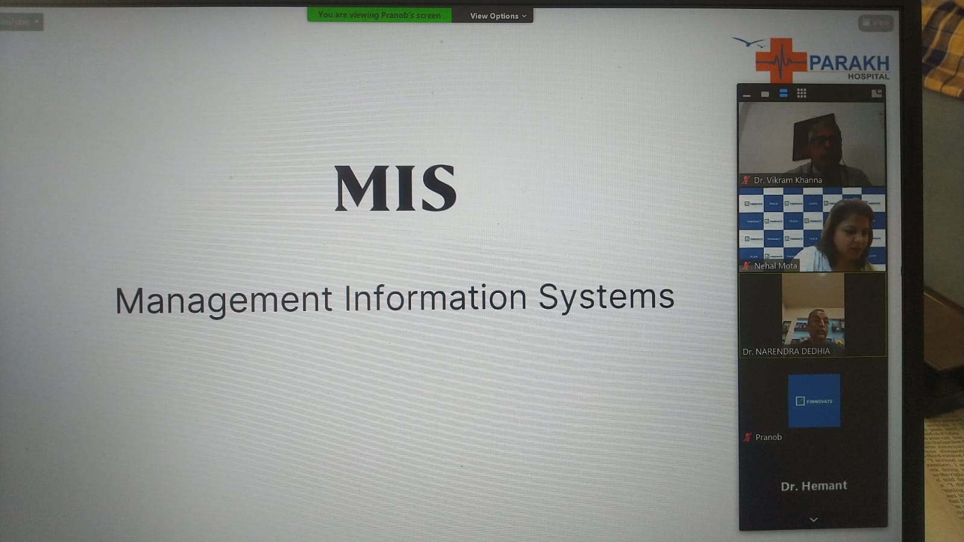Select Nehal Mota's video tile
The height and width of the screenshot is (542, 964).
click(811, 229)
